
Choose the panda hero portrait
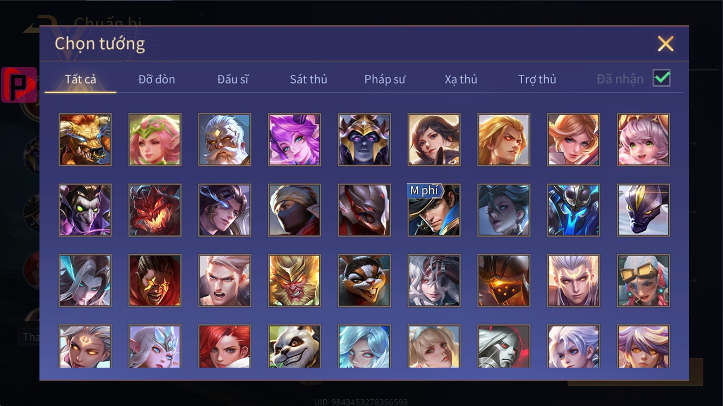point(294,346)
